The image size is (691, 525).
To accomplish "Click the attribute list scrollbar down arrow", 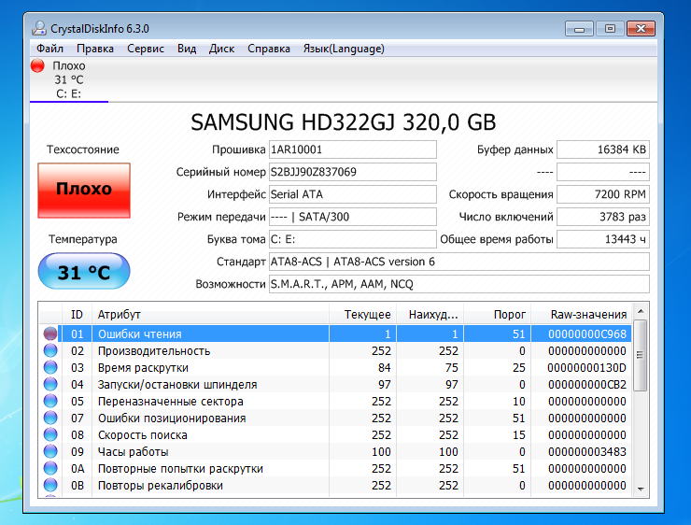I will (x=641, y=490).
